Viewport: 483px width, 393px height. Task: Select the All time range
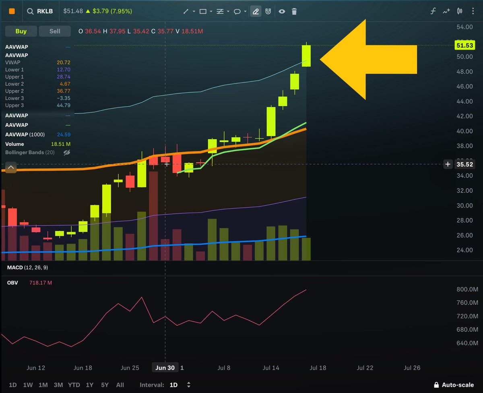pyautogui.click(x=120, y=385)
